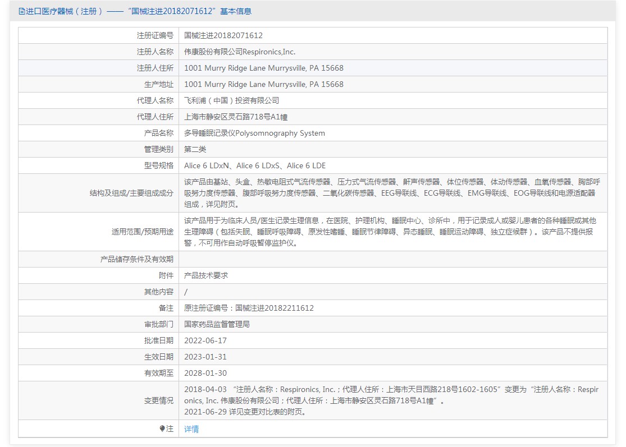Select model text Alice 6 LDxN、Alice 6 LDxS、Alice 6 LDE

tap(255, 166)
